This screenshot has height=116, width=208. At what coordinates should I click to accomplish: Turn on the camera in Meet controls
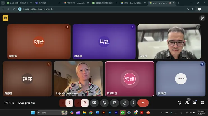coord(85,103)
